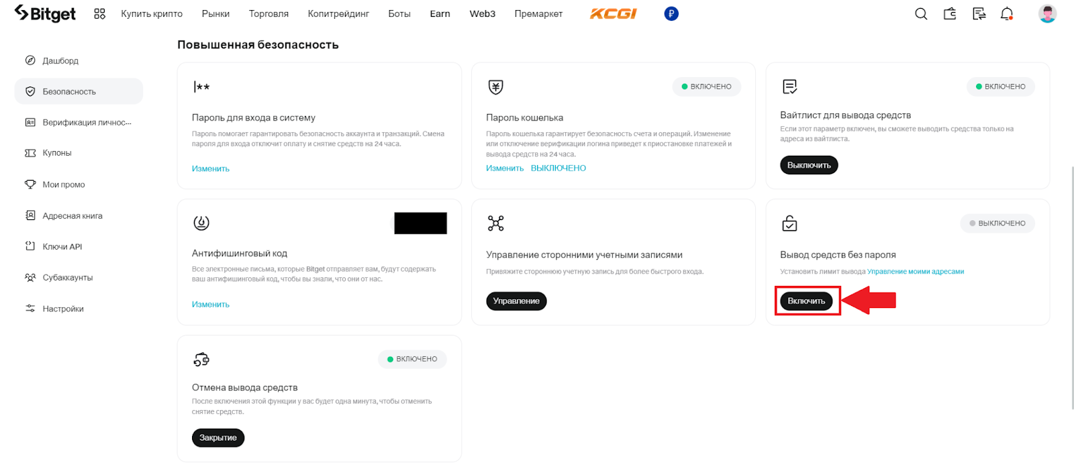Click Изменить under login password
Screen dimensions: 1074x465
pyautogui.click(x=211, y=169)
